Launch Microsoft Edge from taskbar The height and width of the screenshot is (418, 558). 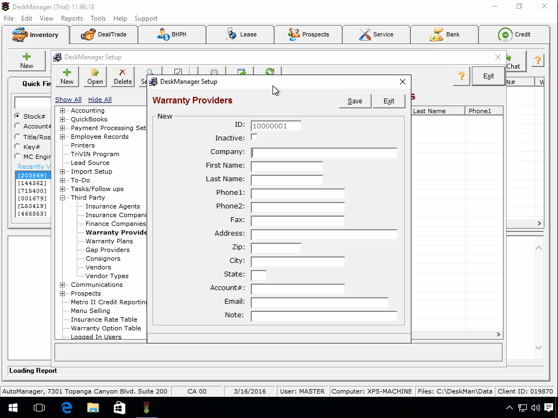(66, 408)
